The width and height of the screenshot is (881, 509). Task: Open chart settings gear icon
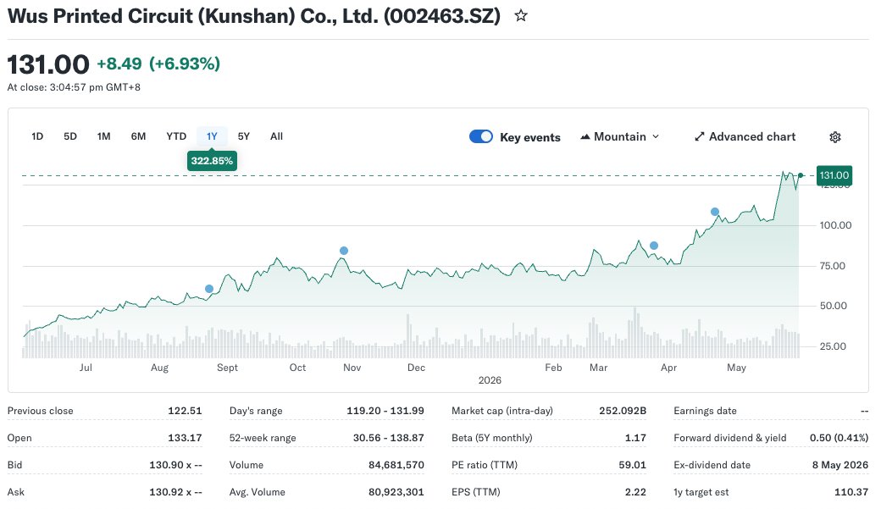click(835, 137)
